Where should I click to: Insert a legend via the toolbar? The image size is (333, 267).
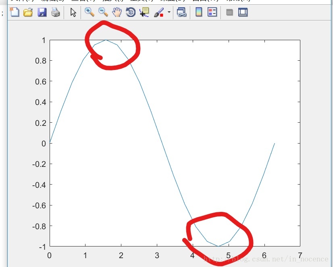tap(212, 12)
